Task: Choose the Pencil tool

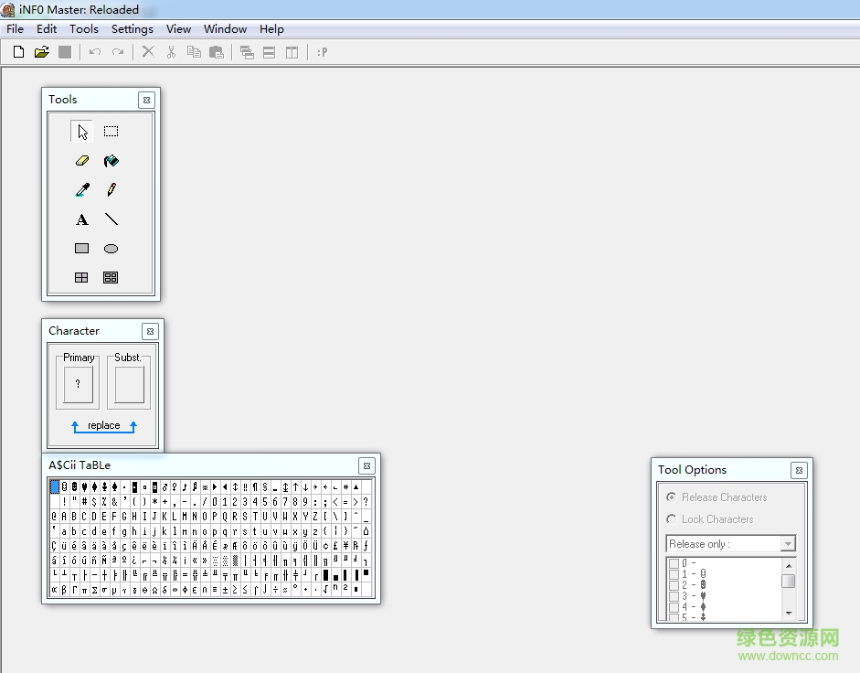Action: pos(111,190)
